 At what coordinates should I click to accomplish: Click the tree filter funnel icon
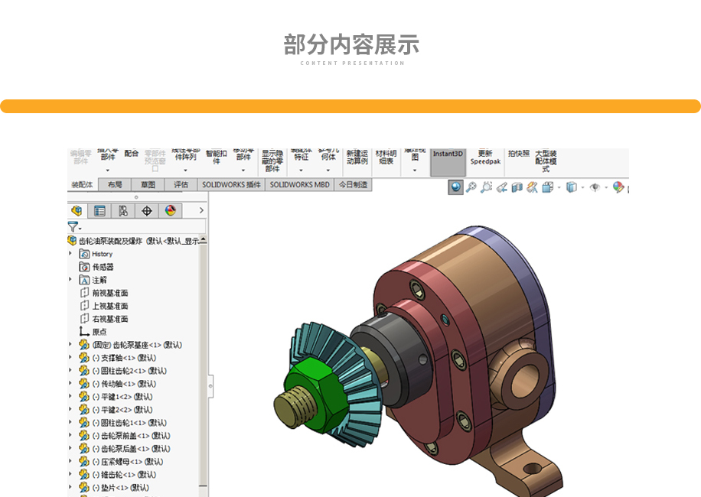coord(73,226)
